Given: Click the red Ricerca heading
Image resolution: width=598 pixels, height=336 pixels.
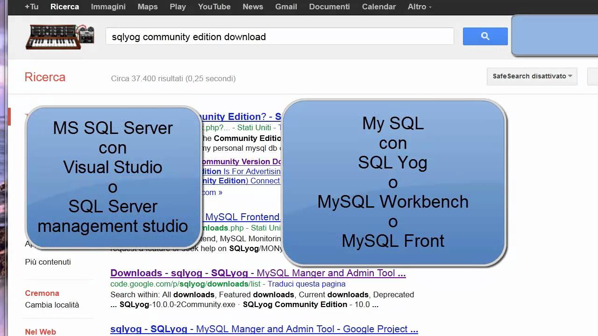Looking at the screenshot, I should [x=45, y=77].
